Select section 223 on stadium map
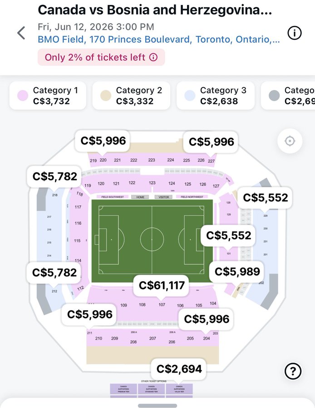The height and width of the screenshot is (408, 315). [152, 160]
